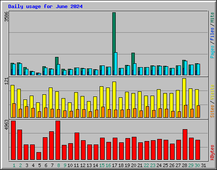Select day 30 on the date axis
The height and width of the screenshot is (170, 217).
coord(197,165)
